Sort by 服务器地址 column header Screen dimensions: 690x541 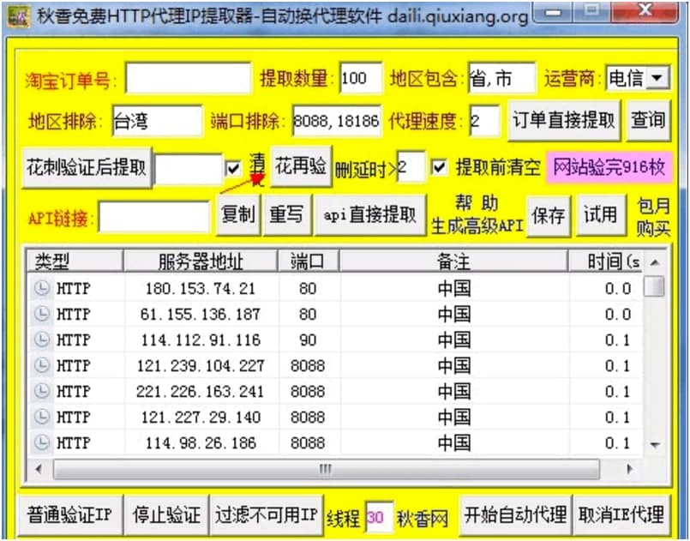tap(201, 261)
